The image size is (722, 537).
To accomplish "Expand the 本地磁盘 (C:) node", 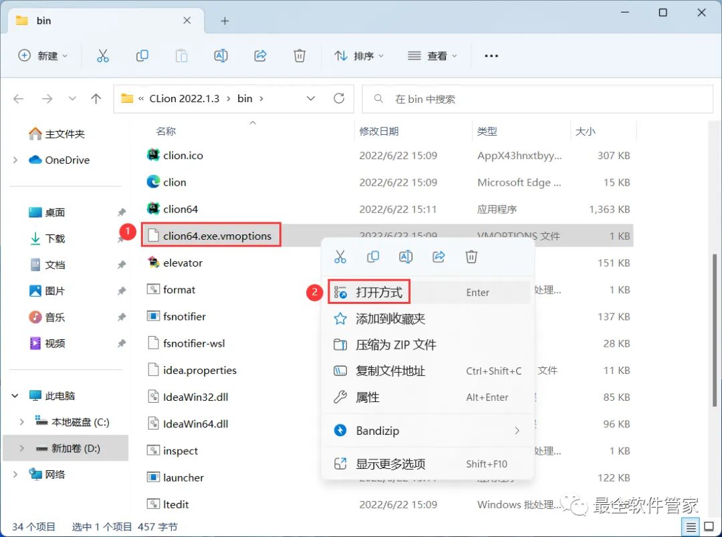I will point(21,422).
